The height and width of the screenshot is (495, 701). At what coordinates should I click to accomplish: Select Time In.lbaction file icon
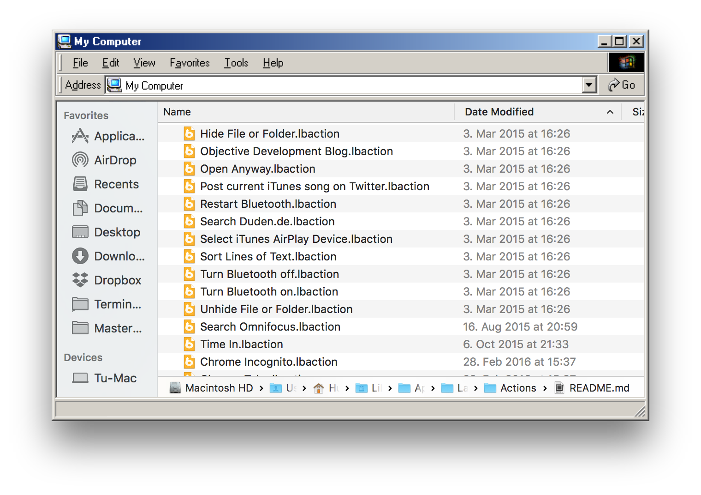(189, 344)
